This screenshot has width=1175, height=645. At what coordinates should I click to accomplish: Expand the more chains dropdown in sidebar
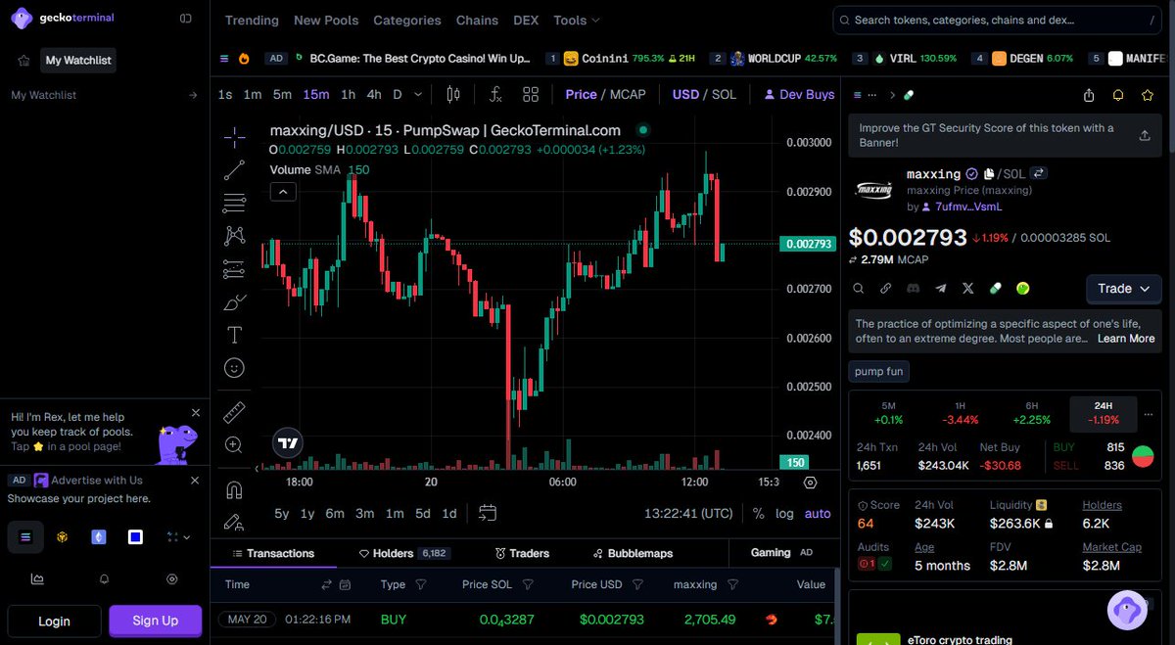pyautogui.click(x=177, y=536)
